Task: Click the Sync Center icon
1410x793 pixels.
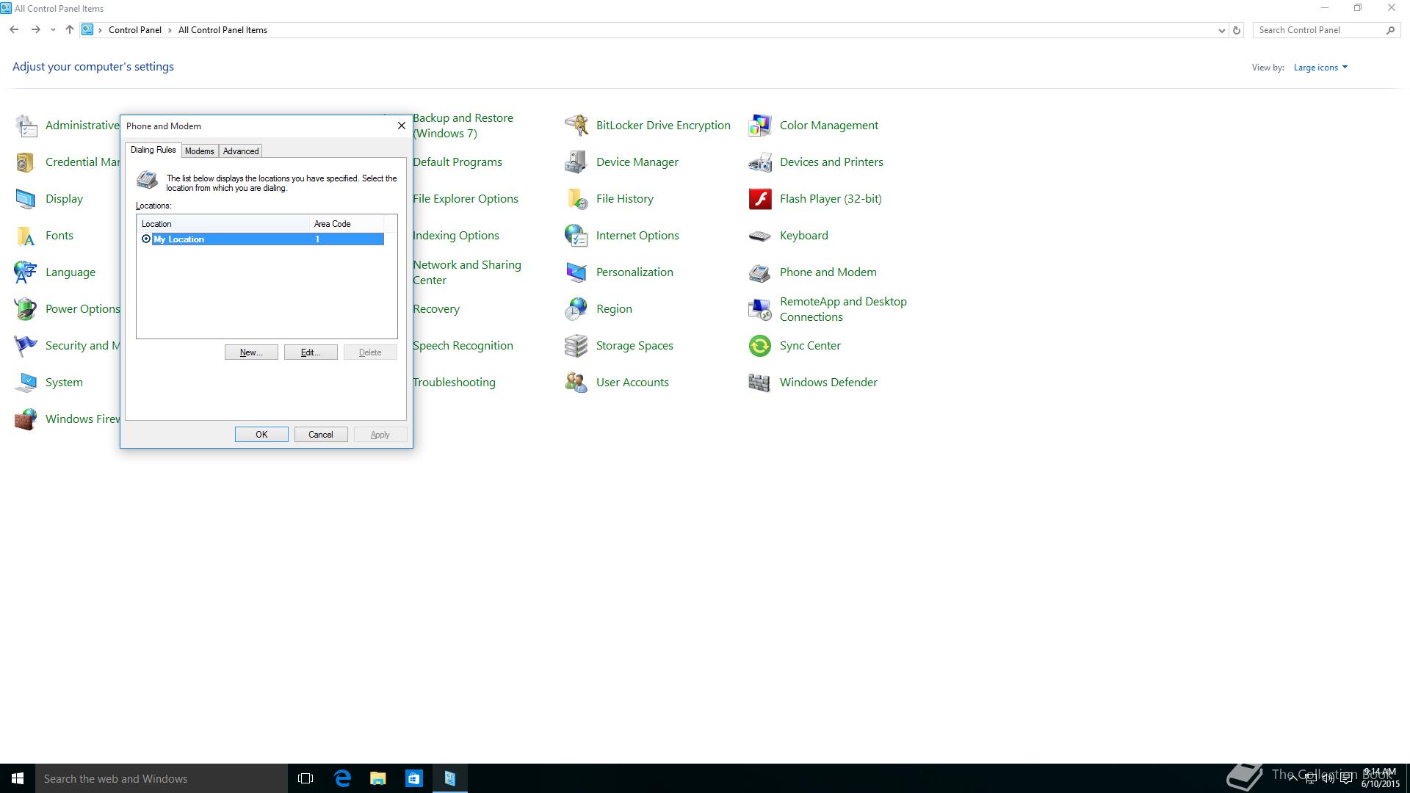Action: (x=760, y=346)
